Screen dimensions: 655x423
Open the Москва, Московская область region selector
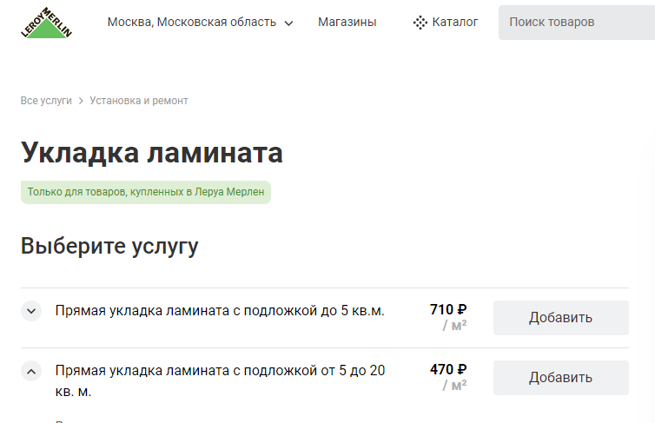192,23
